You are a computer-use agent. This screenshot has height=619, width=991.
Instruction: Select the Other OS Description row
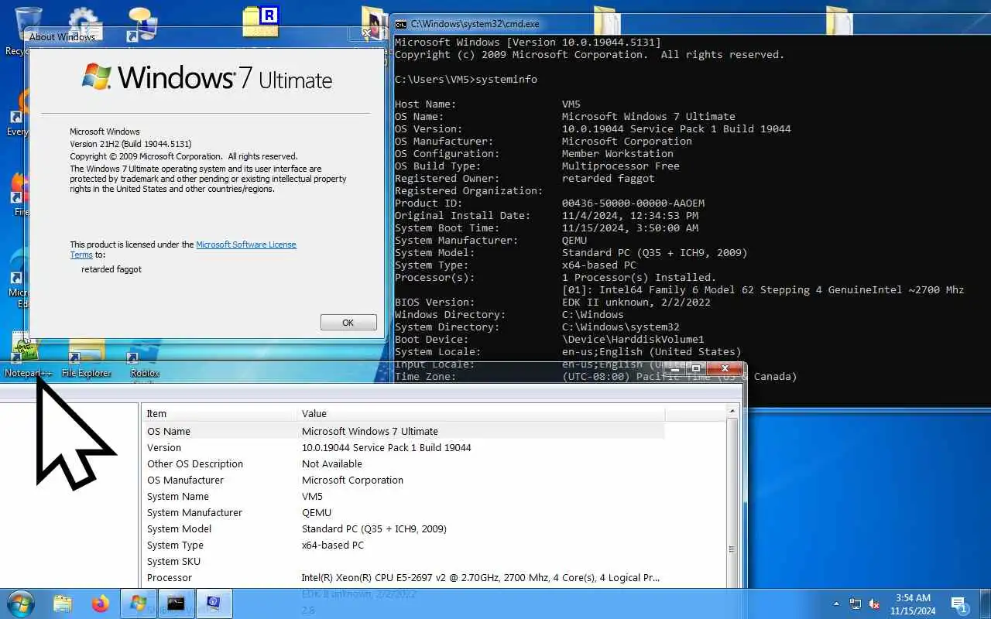(x=404, y=463)
